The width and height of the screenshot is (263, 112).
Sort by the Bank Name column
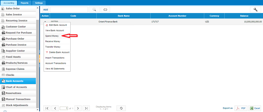(x=124, y=16)
